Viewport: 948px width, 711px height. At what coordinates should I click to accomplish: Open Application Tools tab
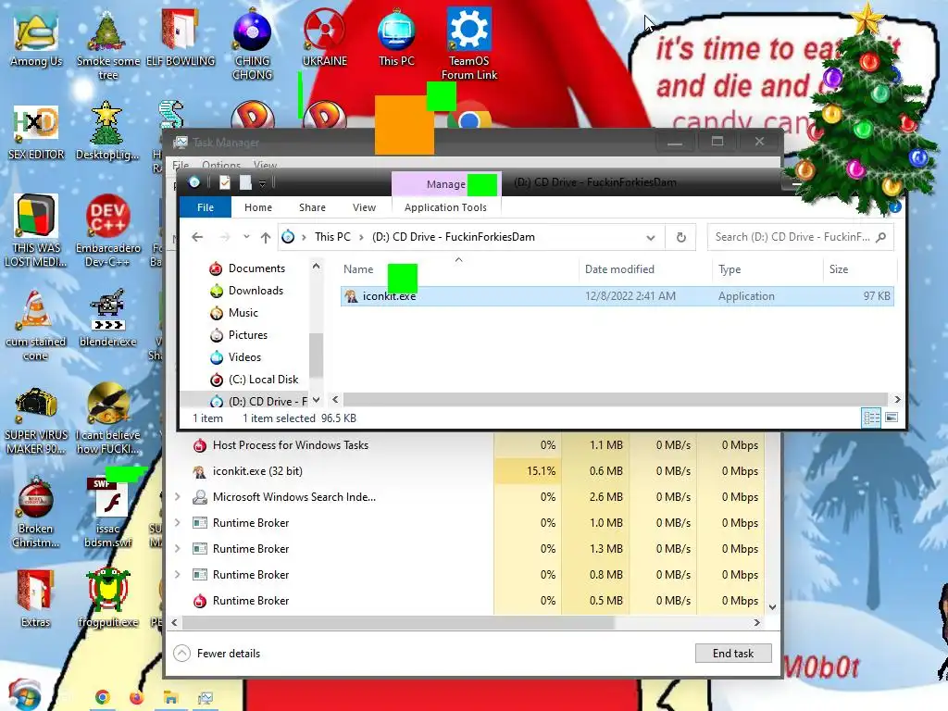[445, 207]
